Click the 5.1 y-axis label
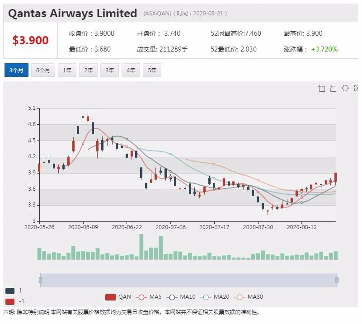This screenshot has width=362, height=324. coord(32,108)
